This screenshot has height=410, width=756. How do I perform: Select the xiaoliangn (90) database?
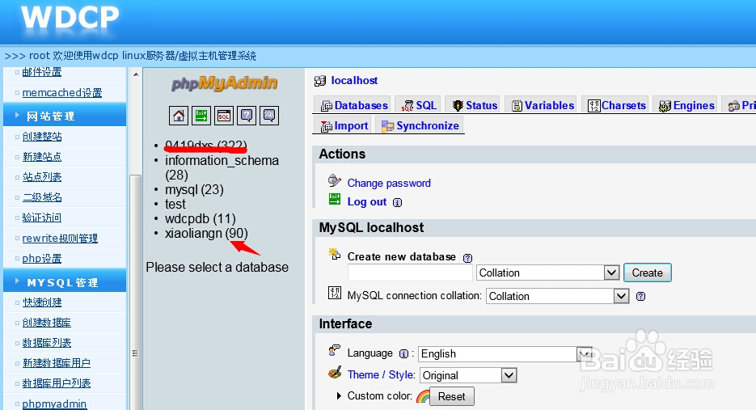click(x=206, y=233)
